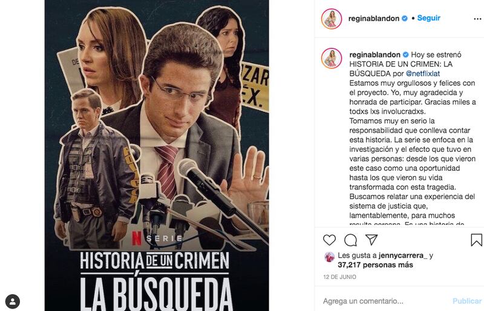
Task: Click the reginablandon username in caption
Action: click(374, 54)
